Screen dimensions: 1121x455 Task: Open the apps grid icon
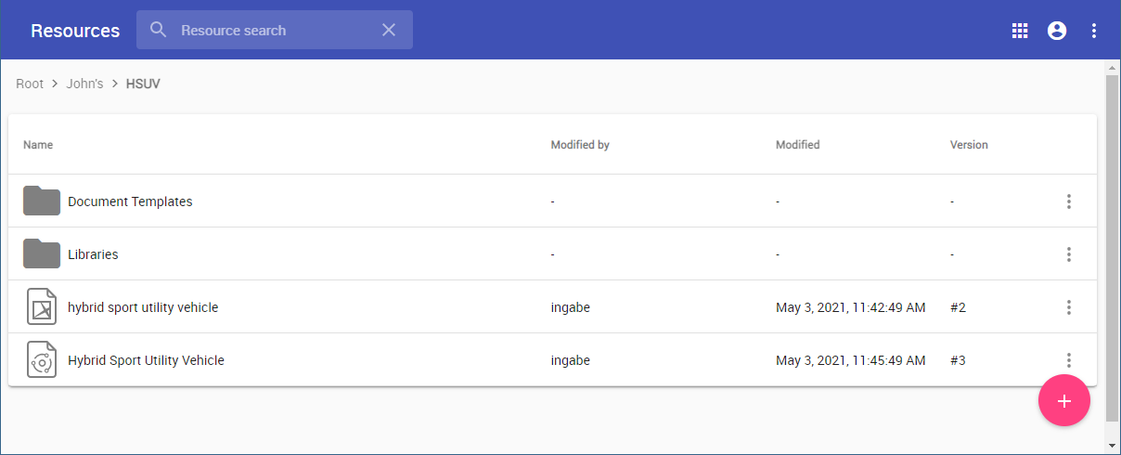[1020, 31]
